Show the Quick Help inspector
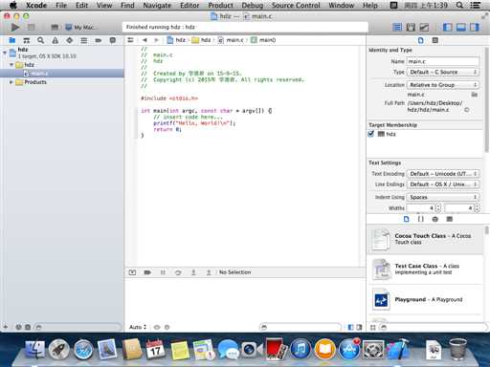This screenshot has height=367, width=490. pos(434,40)
